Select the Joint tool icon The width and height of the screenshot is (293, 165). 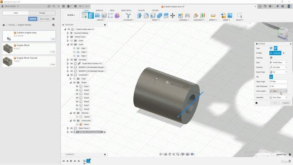187,16
